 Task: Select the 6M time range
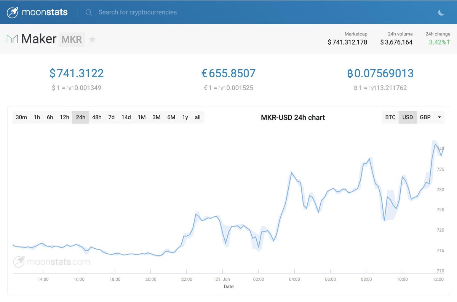click(171, 117)
